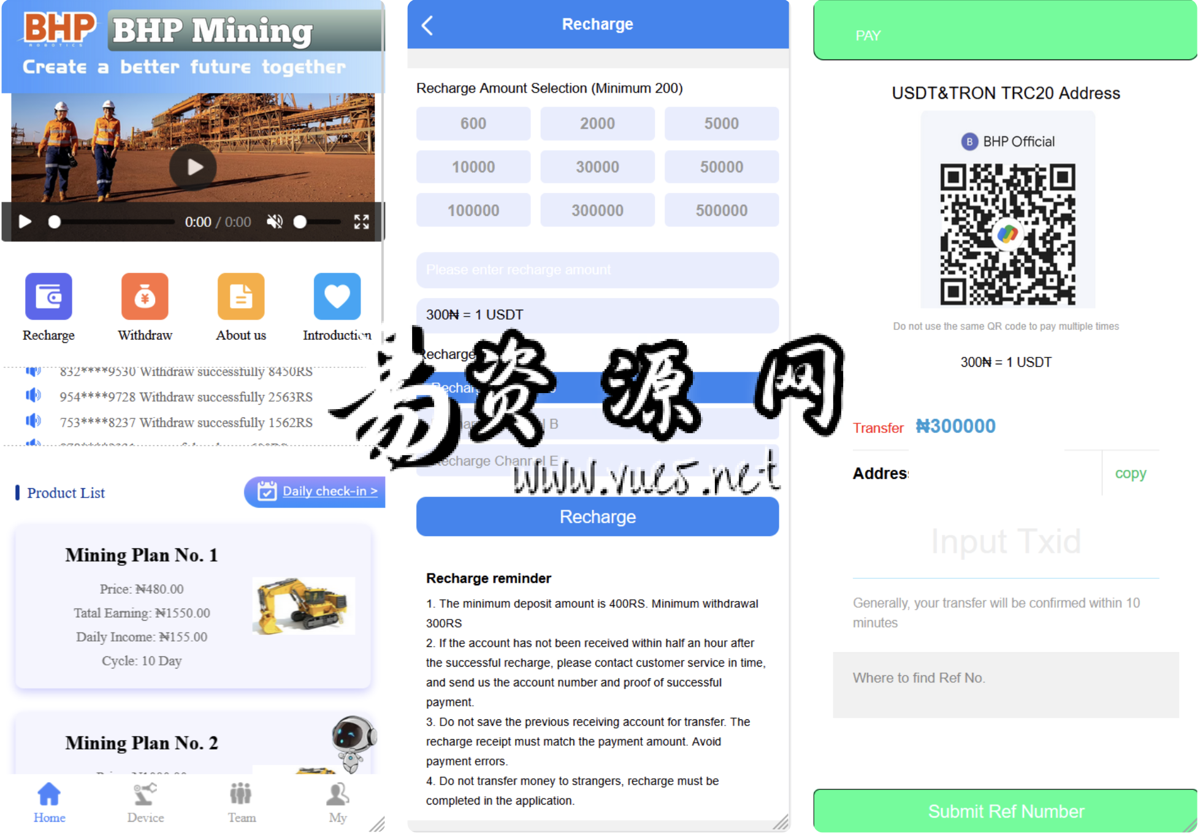Click the BHP logo
This screenshot has height=839, width=1203.
pos(59,28)
